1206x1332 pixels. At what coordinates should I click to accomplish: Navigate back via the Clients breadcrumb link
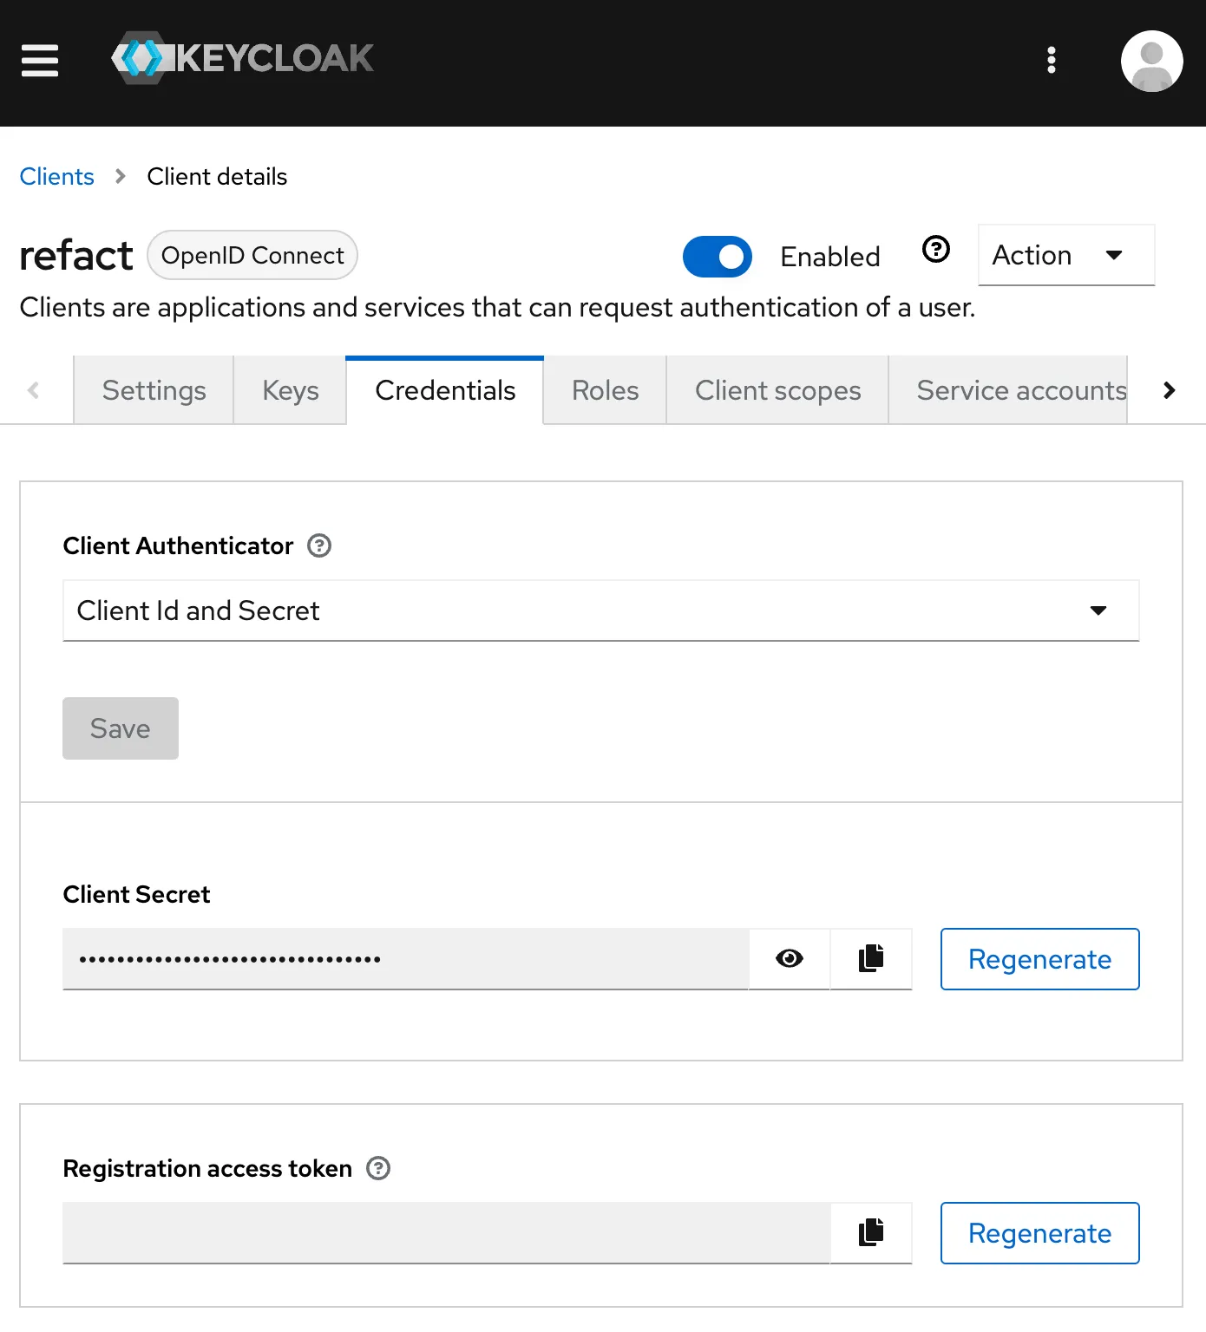pyautogui.click(x=56, y=176)
